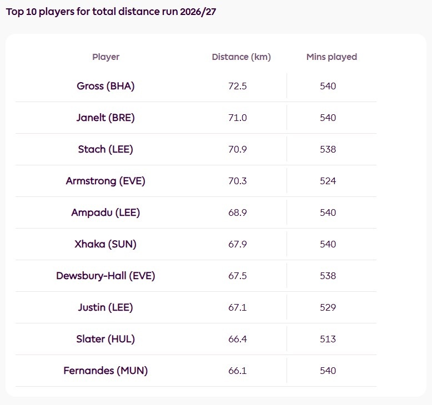Click the 529 minutes played cell

[x=328, y=307]
